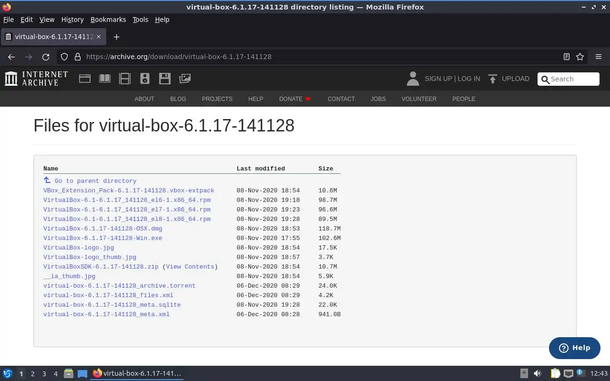610x381 pixels.
Task: Open the volume speaker tray icon
Action: tap(538, 373)
